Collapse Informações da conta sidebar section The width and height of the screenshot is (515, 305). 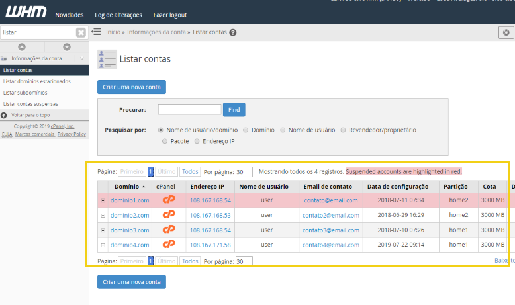click(82, 58)
